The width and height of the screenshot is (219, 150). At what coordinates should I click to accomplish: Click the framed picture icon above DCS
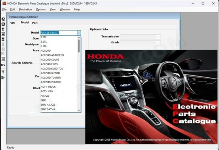click(3, 59)
